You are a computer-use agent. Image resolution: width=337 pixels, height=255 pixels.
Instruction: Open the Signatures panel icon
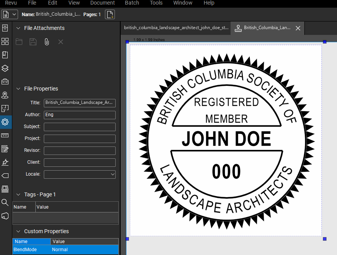click(5, 162)
